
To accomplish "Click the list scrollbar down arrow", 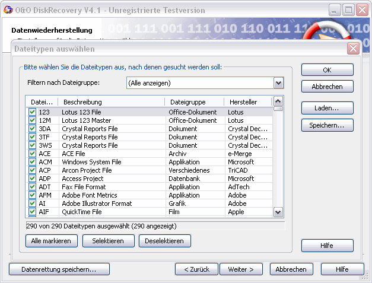I will point(278,212).
